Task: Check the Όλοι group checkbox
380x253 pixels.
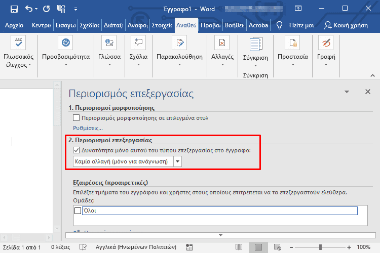Action: pos(78,210)
